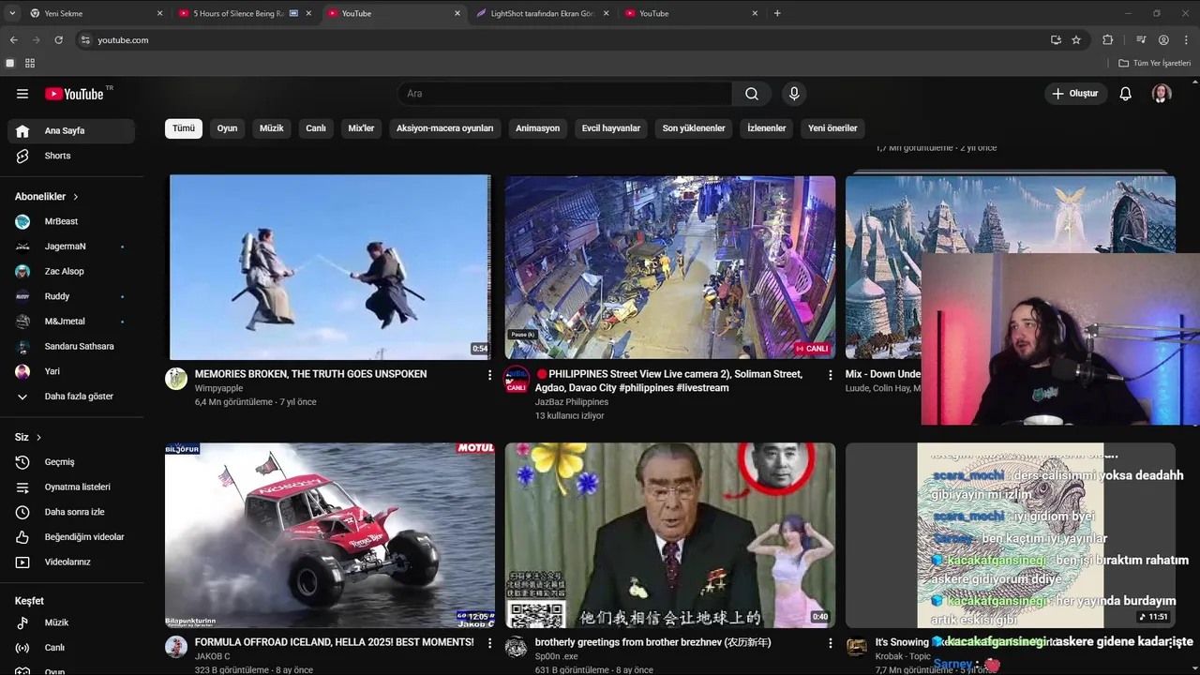This screenshot has height=675, width=1200.
Task: Click the Ara search input field
Action: [x=564, y=94]
